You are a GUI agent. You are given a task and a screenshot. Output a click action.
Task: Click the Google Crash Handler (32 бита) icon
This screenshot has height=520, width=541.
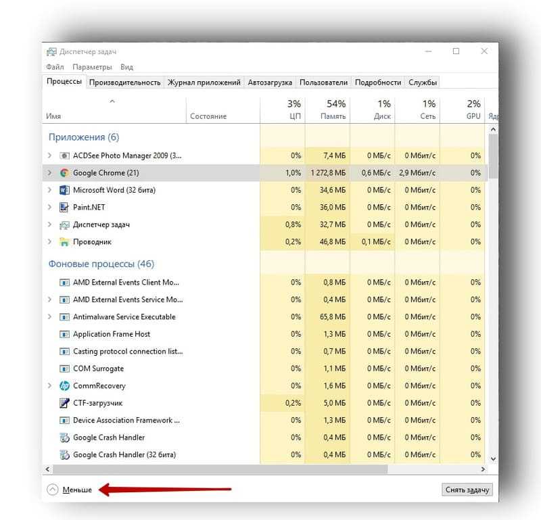tap(64, 455)
